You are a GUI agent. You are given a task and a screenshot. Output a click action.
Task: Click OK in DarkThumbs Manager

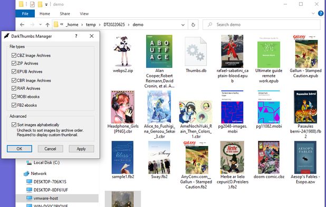point(20,149)
